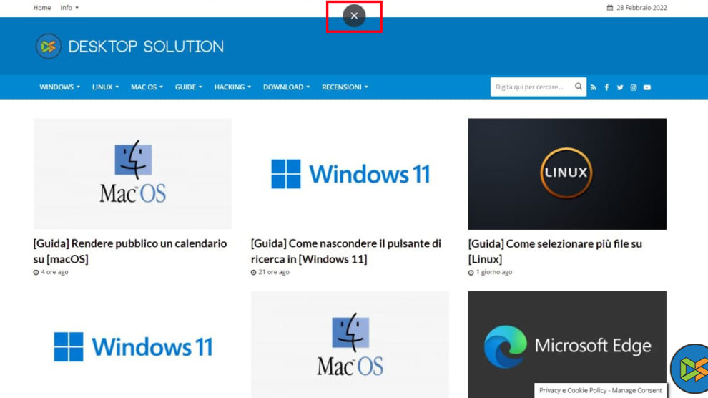
Task: Click the floating round logo badge
Action: 690,369
